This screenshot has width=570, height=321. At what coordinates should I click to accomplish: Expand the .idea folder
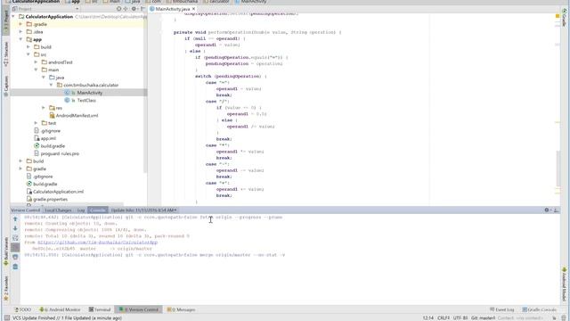[20, 32]
